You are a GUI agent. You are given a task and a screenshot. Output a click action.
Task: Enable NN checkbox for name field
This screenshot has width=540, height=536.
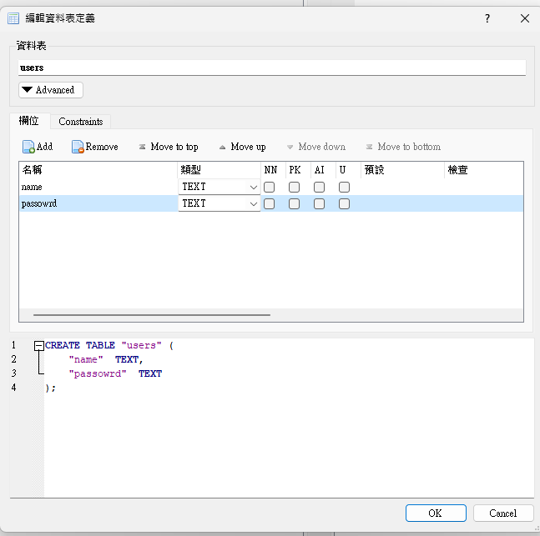269,188
